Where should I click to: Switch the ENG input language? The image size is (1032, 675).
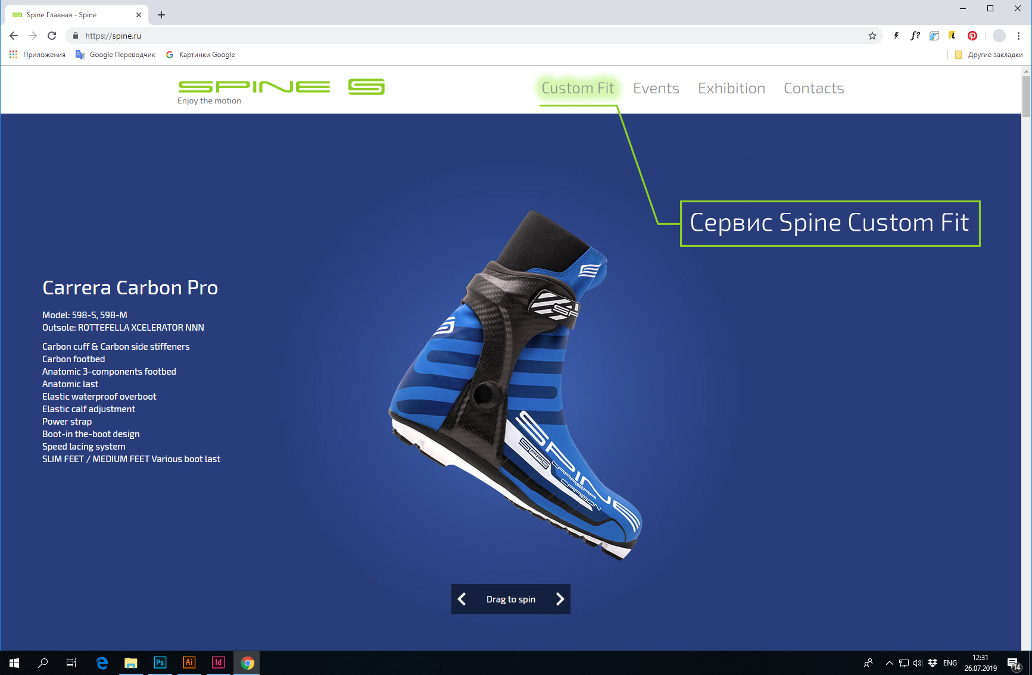click(x=950, y=663)
